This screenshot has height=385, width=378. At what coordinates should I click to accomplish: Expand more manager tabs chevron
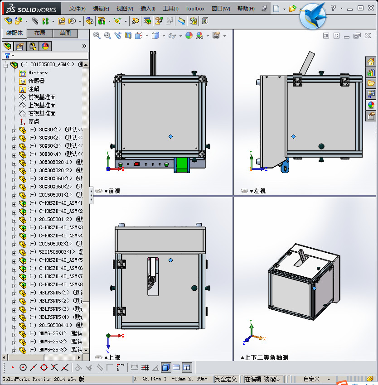click(84, 46)
